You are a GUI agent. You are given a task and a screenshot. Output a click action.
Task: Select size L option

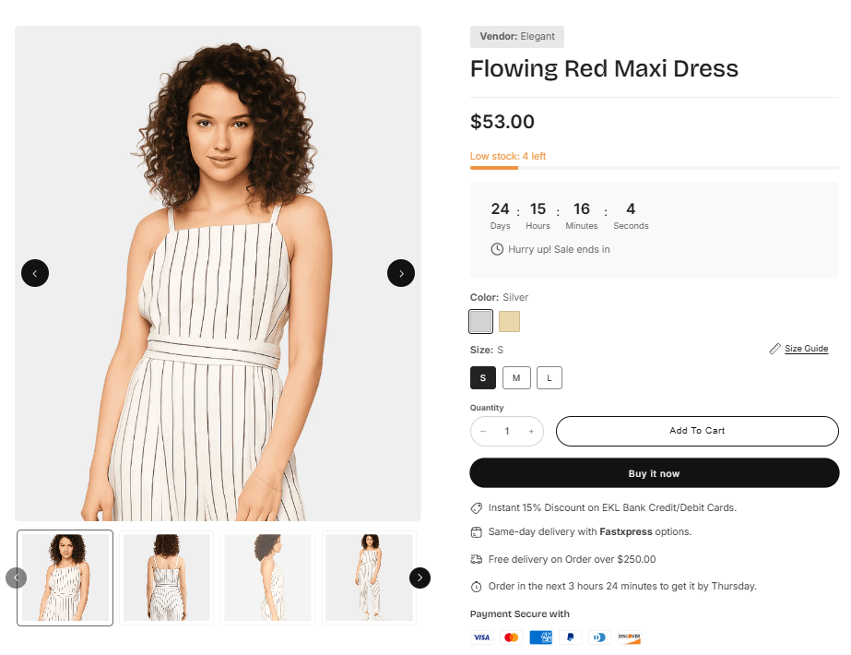550,377
